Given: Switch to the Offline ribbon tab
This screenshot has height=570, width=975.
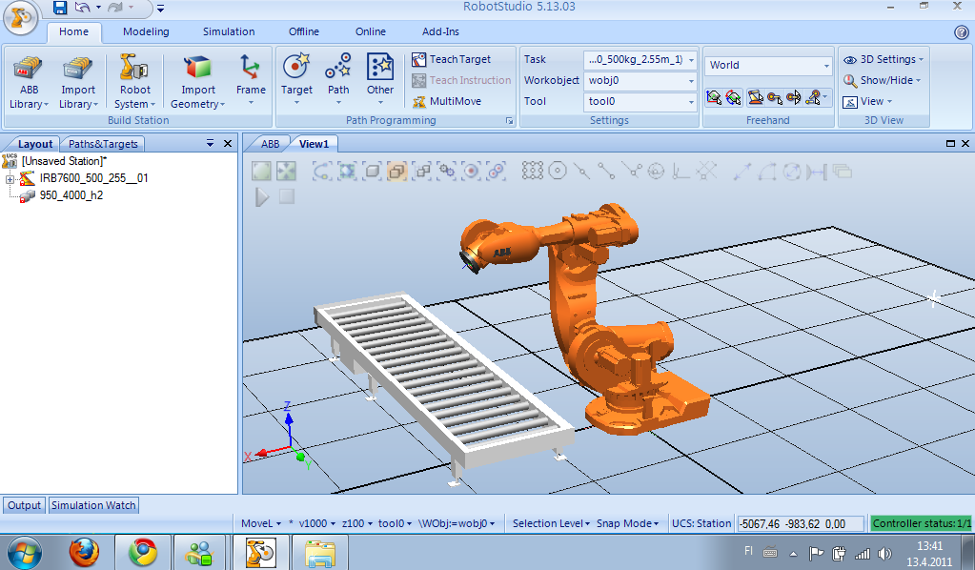Looking at the screenshot, I should pyautogui.click(x=303, y=31).
